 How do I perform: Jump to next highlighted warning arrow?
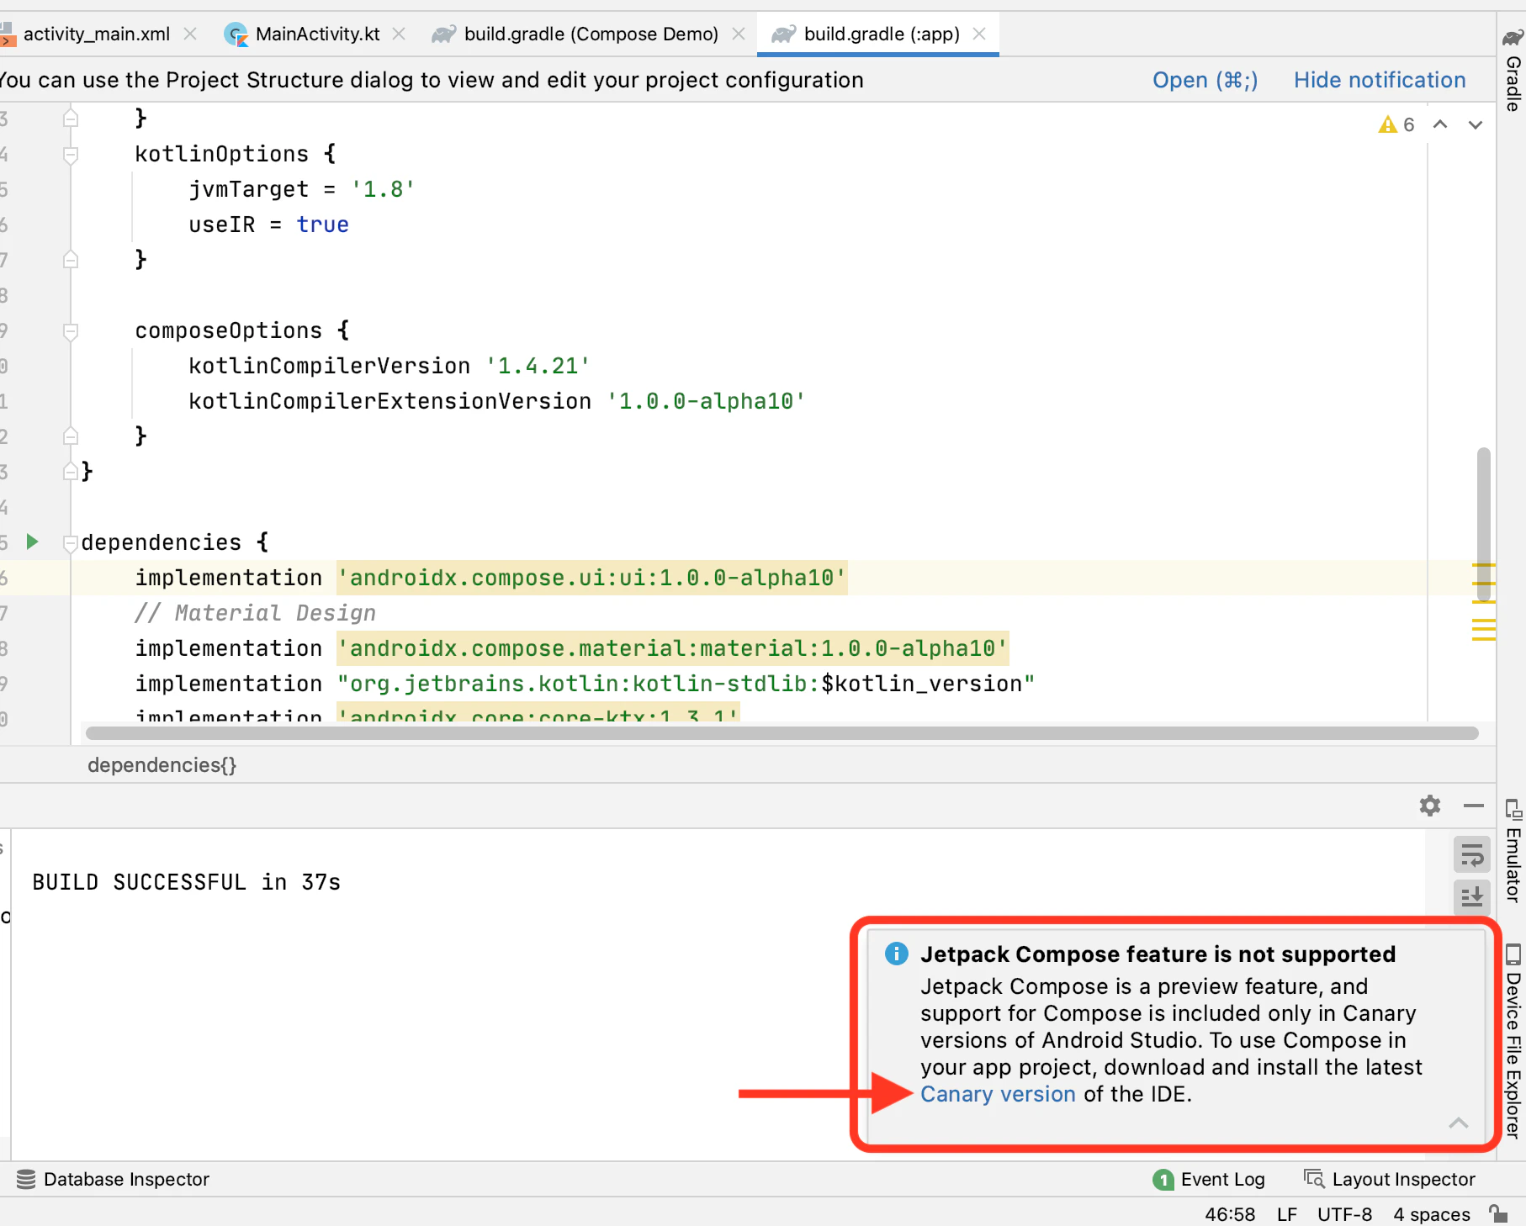pyautogui.click(x=1475, y=124)
